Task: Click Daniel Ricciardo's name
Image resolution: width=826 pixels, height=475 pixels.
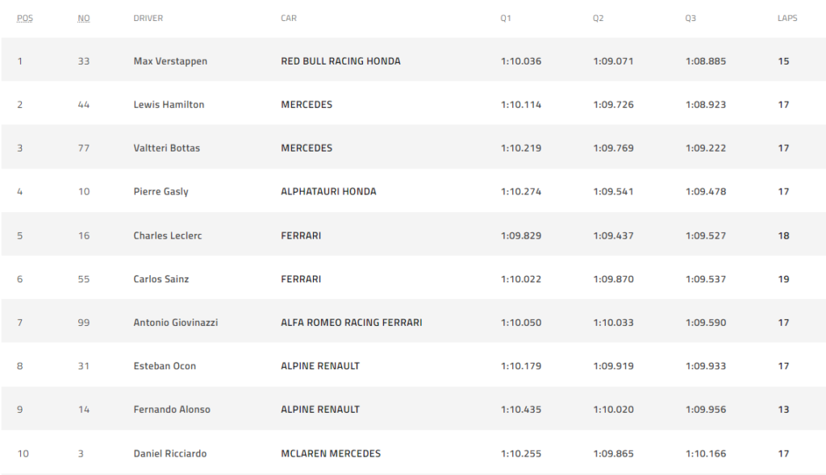Action: tap(169, 453)
